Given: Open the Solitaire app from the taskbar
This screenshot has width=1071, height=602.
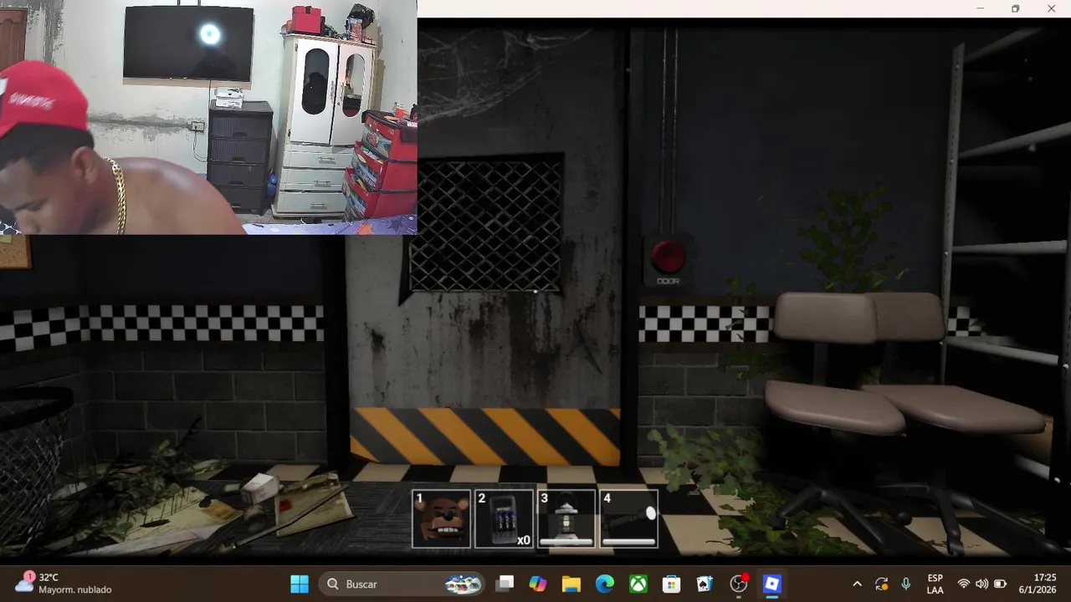Looking at the screenshot, I should coord(705,584).
